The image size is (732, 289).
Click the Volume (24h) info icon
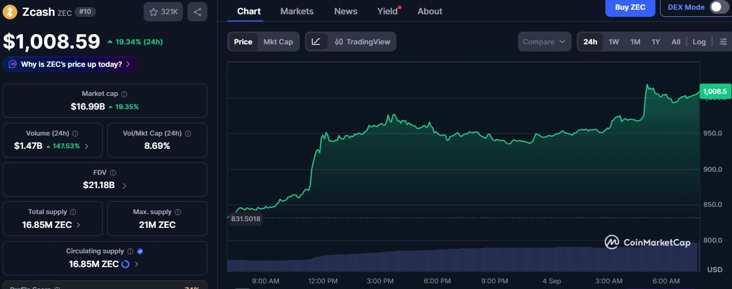[75, 134]
